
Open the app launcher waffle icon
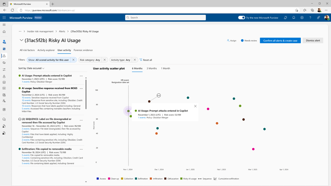click(4, 18)
